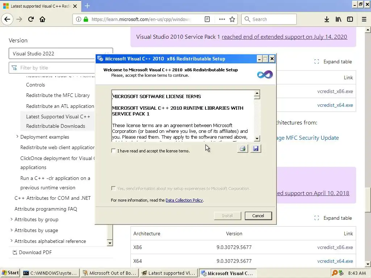Print the license terms using printer icon
The image size is (371, 278).
(242, 148)
